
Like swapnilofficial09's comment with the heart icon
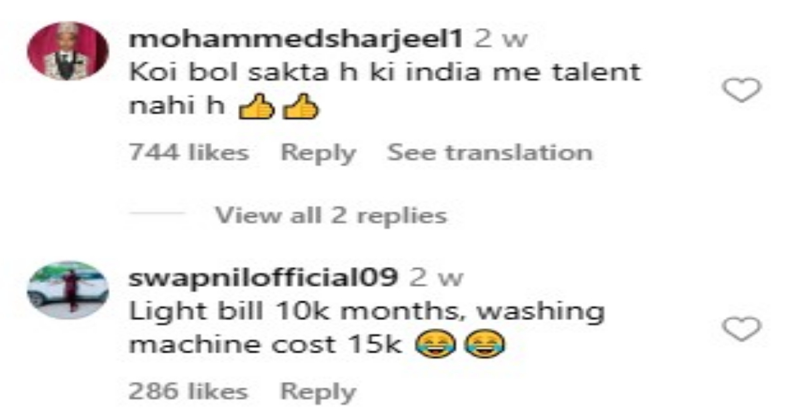click(742, 329)
